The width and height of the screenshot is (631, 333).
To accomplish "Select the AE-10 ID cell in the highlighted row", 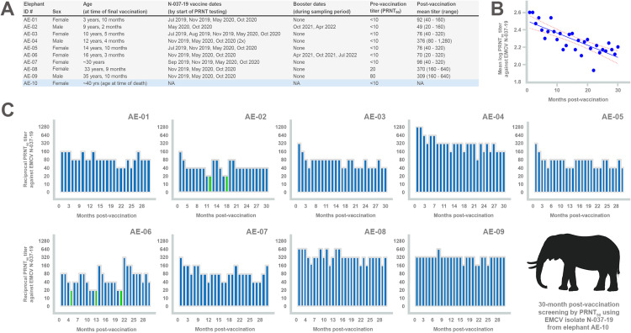I will [30, 83].
